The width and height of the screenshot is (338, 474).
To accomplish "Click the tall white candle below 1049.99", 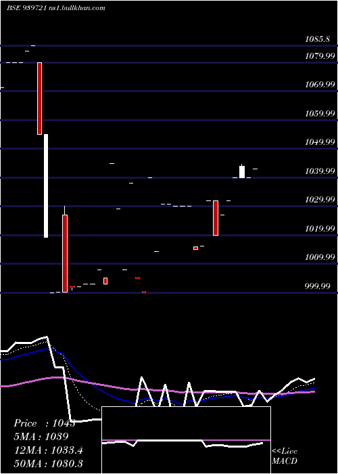I will pos(46,186).
